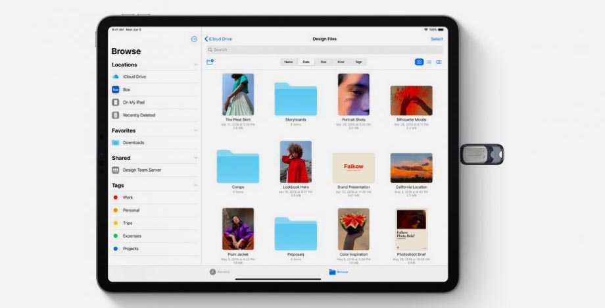Screen dimensions: 605x308
Task: Open the ellipsis more options button
Action: [194, 39]
